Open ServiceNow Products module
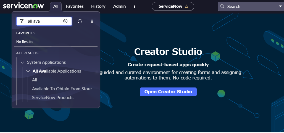Viewport: 284px width, 133px height. 53,98
